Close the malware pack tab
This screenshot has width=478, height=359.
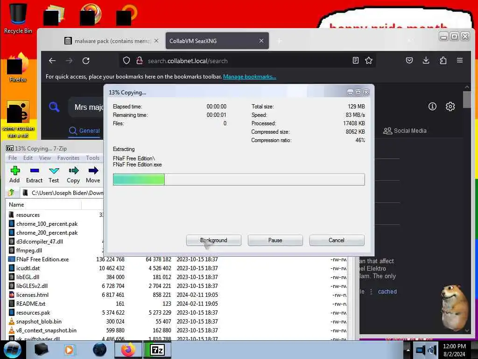click(156, 41)
